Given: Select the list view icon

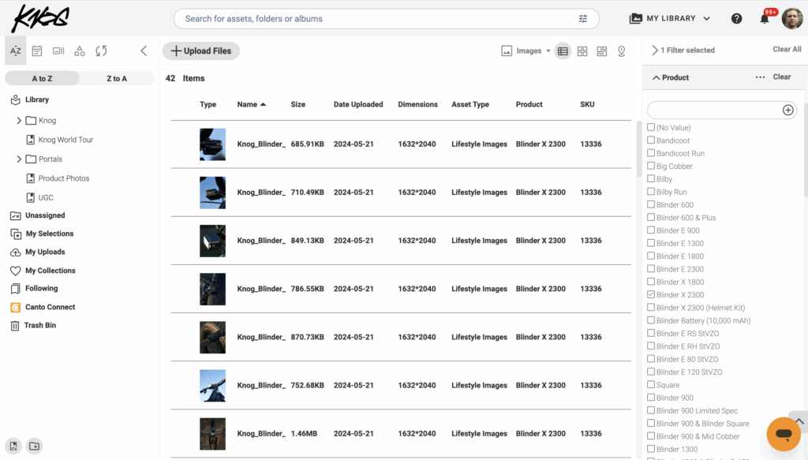Looking at the screenshot, I should pyautogui.click(x=563, y=50).
